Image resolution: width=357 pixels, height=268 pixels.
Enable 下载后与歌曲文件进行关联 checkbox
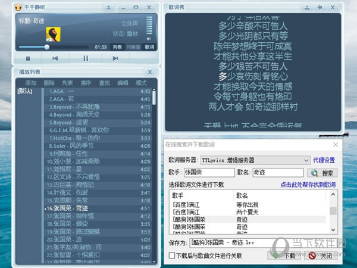tap(172, 255)
